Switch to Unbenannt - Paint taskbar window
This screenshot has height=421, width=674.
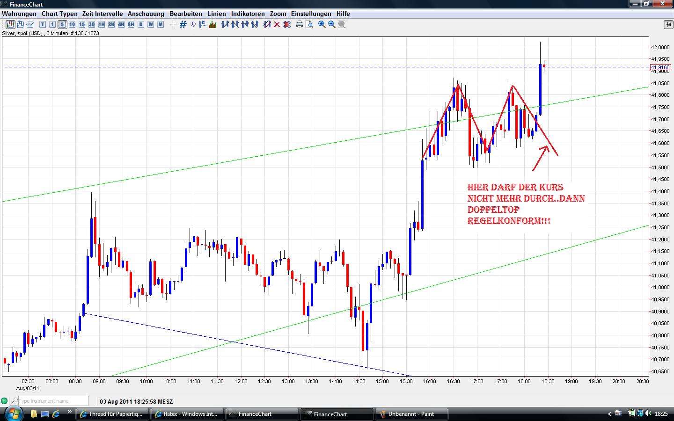412,414
